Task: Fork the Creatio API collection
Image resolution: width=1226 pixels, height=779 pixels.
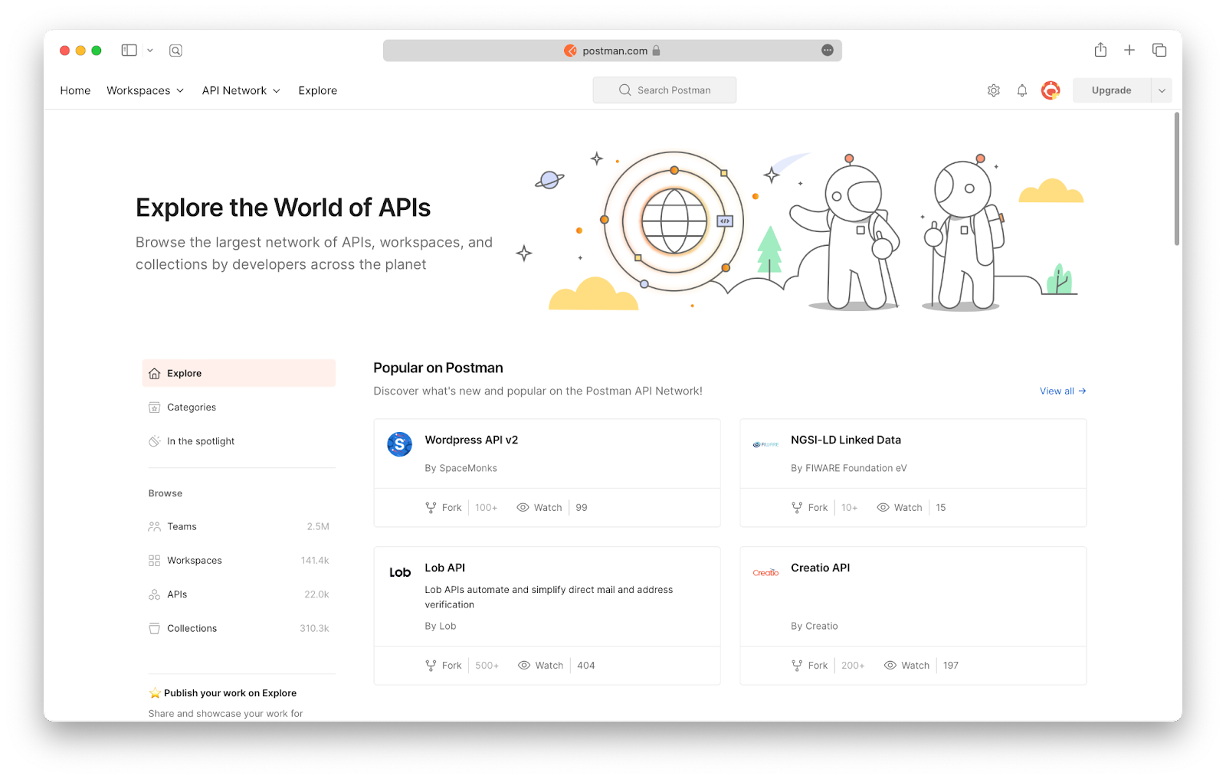Action: 810,665
